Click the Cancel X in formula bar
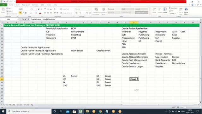Image resolution: width=202 pixels, height=114 pixels. (x=23, y=19)
